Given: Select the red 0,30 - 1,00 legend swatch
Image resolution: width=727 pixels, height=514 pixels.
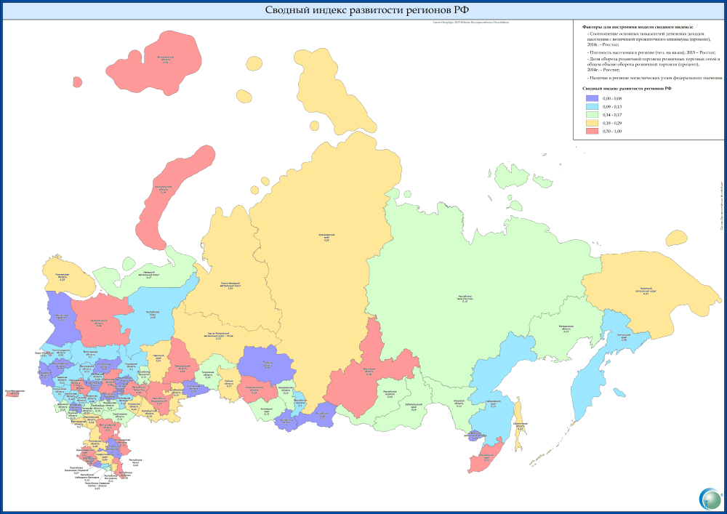Looking at the screenshot, I should coord(593,131).
